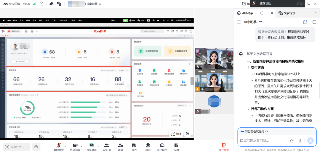This screenshot has height=154, width=320.
Task: Toggle 录制 meeting recording
Action: pos(148,145)
